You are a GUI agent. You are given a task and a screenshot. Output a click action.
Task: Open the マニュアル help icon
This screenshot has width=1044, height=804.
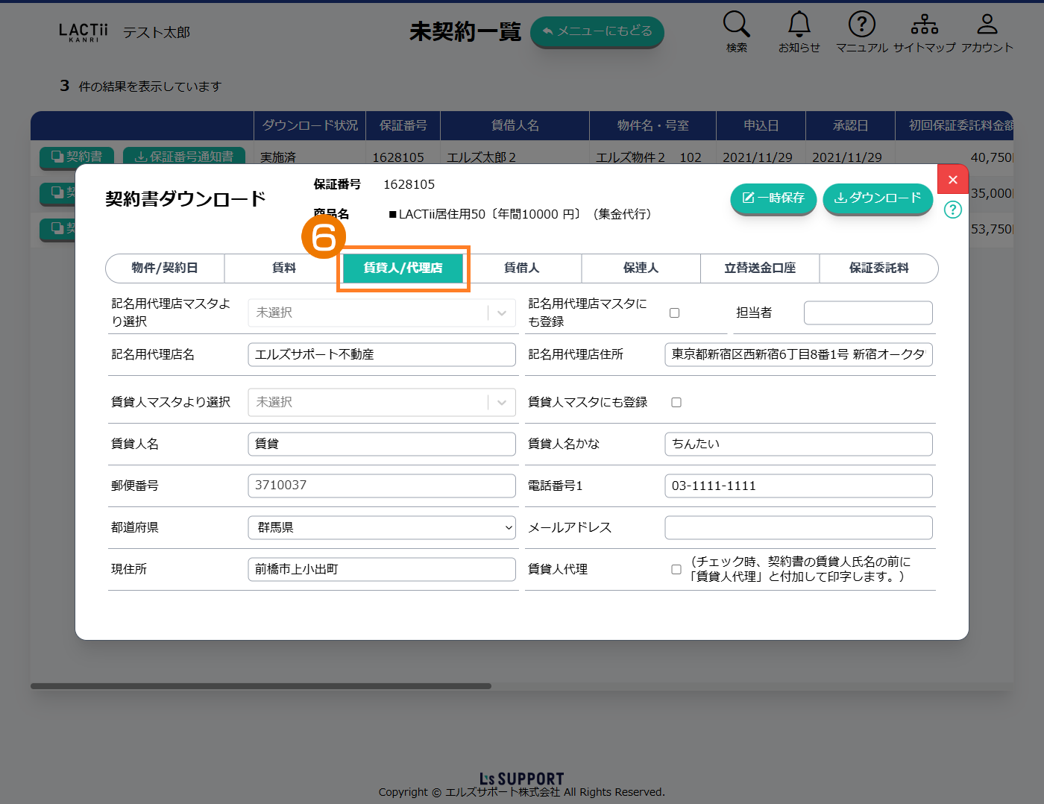861,25
